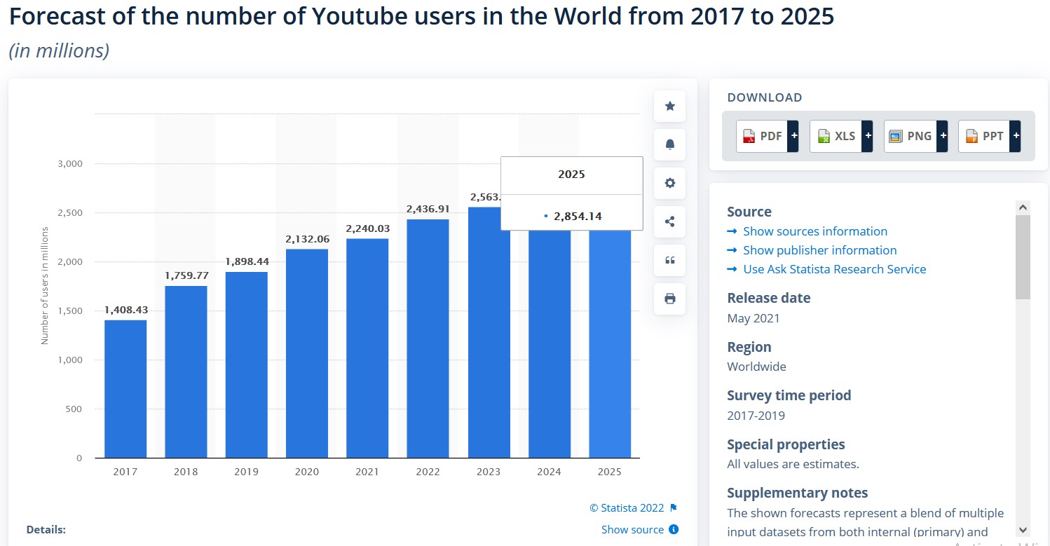Click the 3,000 y-axis tick label
The image size is (1050, 546).
coord(70,164)
